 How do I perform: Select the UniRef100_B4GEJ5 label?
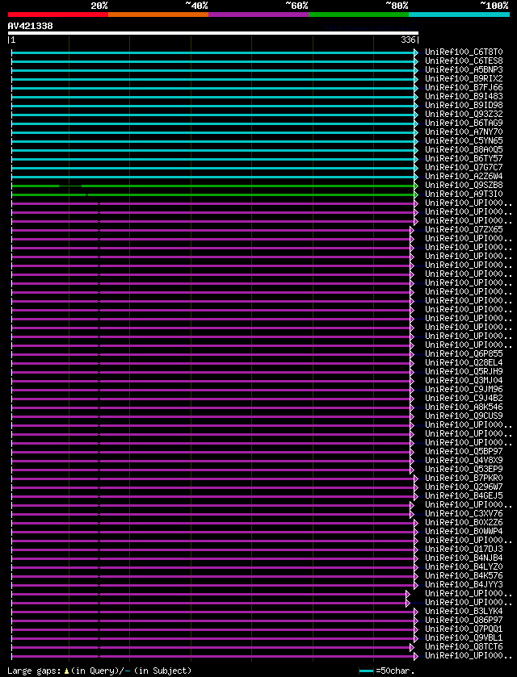pos(464,495)
